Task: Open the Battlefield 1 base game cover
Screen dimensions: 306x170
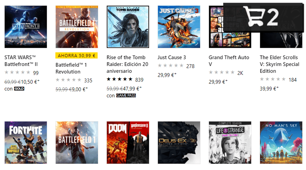Action: 77,142
